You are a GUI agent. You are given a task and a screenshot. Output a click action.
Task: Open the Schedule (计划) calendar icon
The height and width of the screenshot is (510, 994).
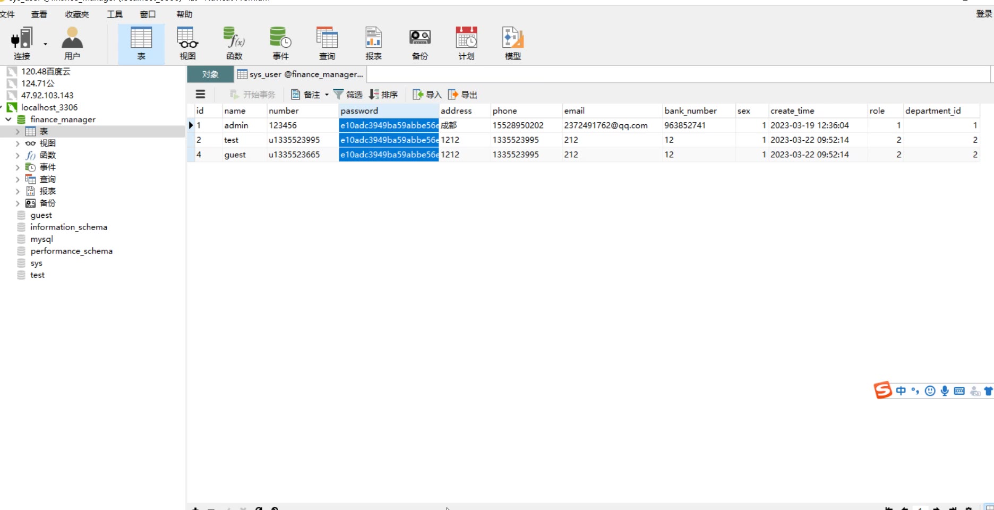tap(466, 39)
